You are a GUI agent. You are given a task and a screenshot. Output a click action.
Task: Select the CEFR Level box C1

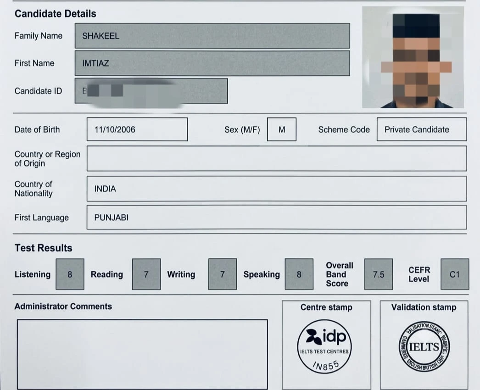[455, 274]
